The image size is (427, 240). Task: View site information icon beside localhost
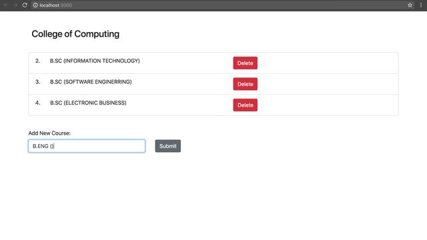pos(35,5)
